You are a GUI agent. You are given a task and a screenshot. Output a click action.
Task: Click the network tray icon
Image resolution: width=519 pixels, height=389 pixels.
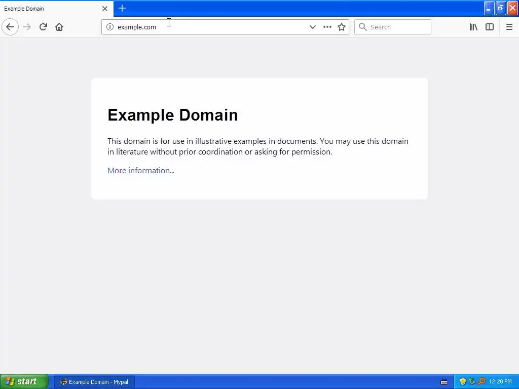[x=472, y=381]
